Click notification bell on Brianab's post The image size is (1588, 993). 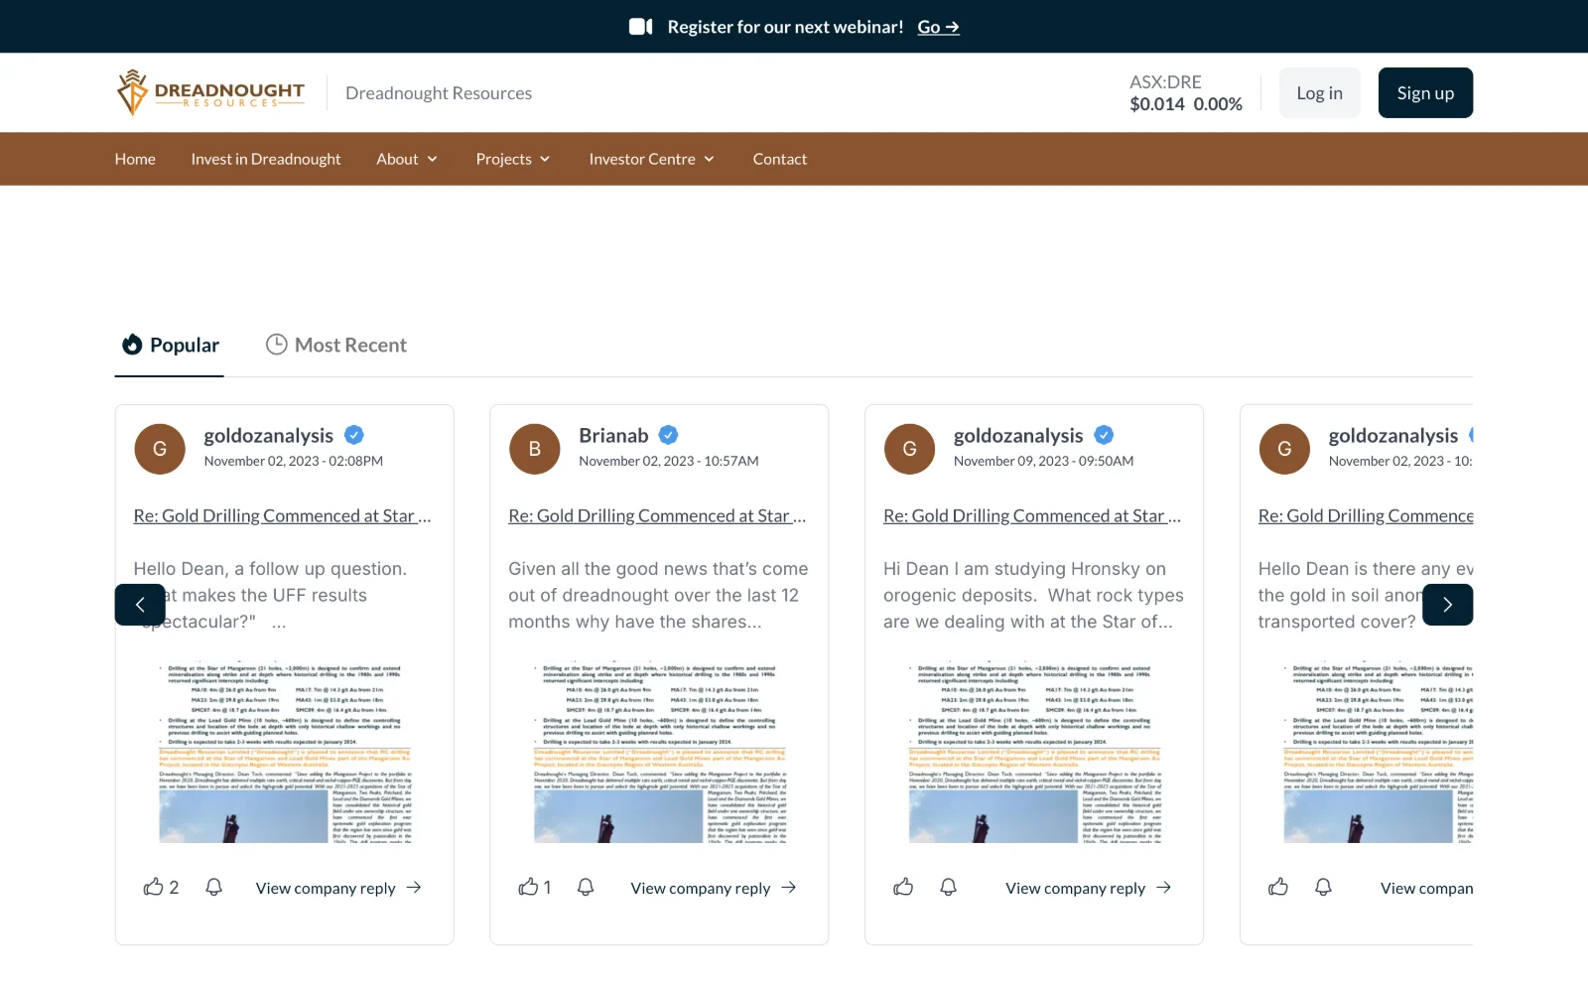coord(586,887)
